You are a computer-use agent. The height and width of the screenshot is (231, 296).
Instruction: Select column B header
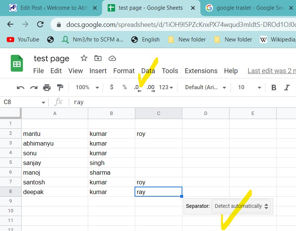click(111, 113)
